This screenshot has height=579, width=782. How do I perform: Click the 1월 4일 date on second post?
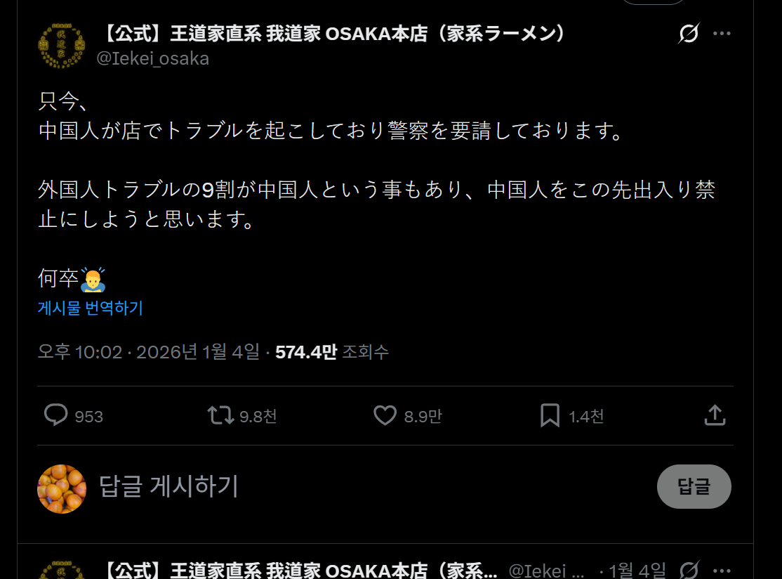[x=637, y=570]
